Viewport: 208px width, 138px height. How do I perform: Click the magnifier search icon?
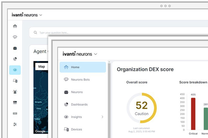coord(35,33)
